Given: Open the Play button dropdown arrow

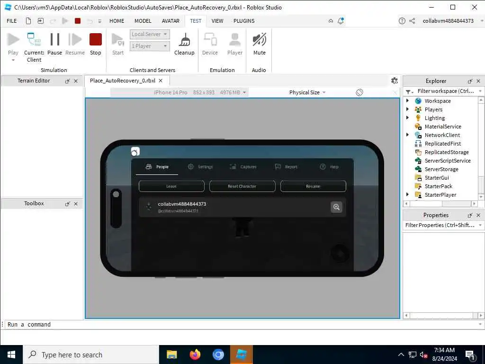Looking at the screenshot, I should coord(13,60).
